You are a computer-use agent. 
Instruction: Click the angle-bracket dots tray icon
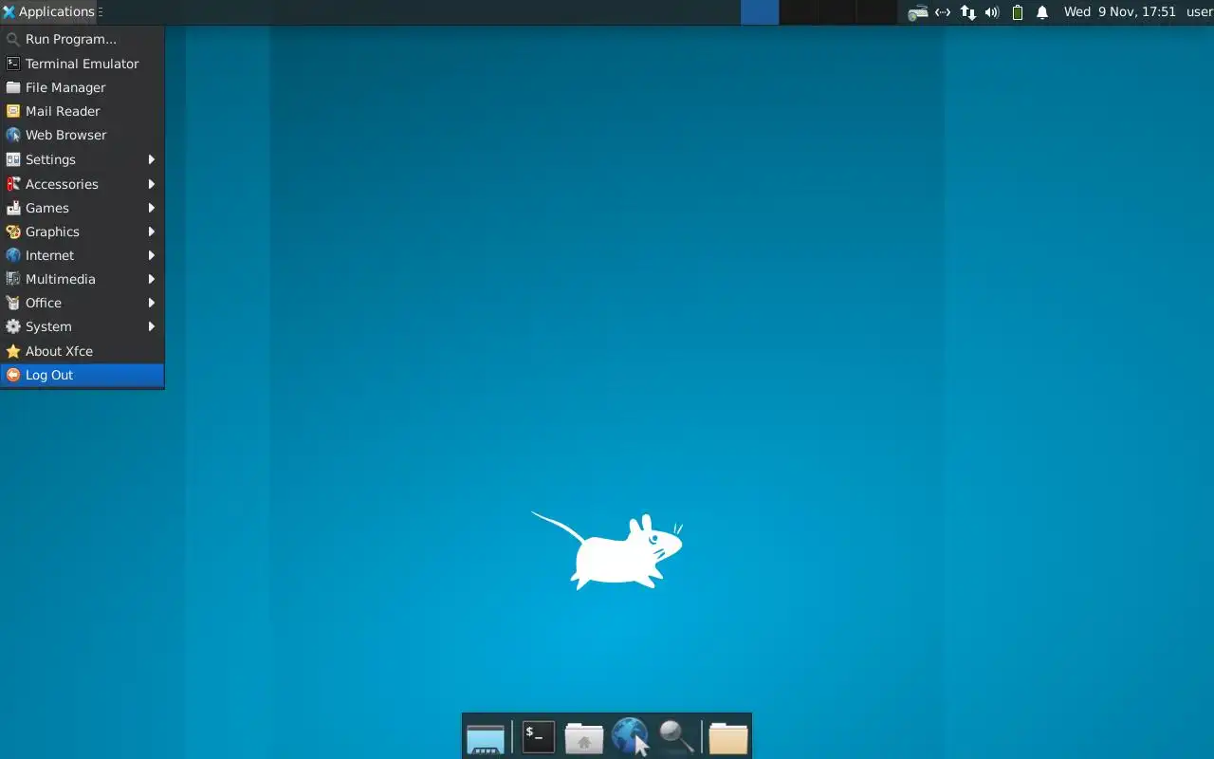point(943,12)
